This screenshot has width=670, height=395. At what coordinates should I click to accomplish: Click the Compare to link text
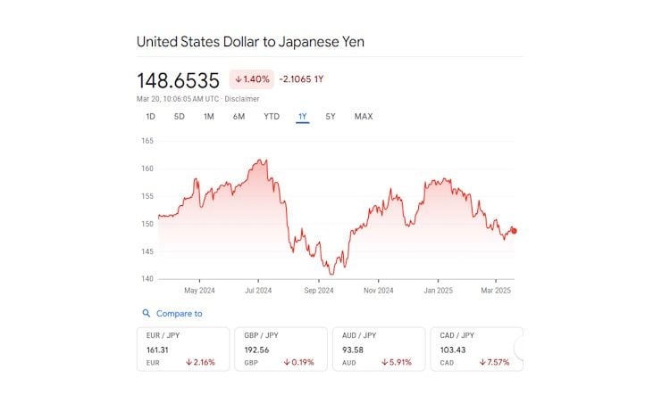pyautogui.click(x=179, y=314)
